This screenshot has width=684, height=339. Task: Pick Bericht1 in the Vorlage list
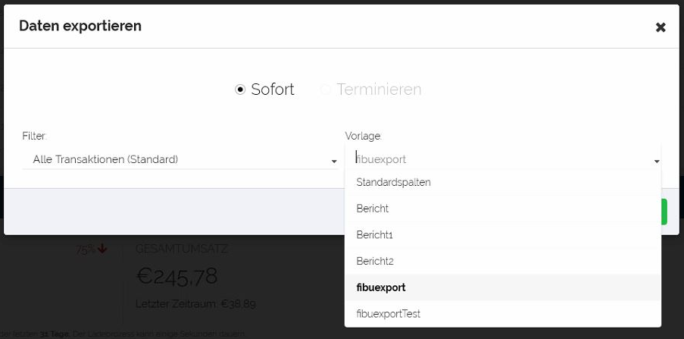375,235
